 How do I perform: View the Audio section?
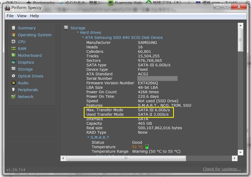pyautogui.click(x=23, y=83)
